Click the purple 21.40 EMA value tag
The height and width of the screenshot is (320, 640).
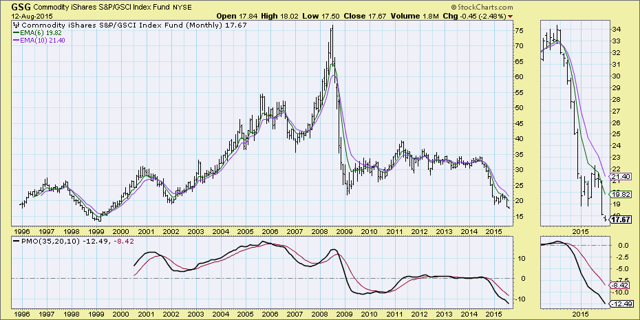[x=622, y=176]
